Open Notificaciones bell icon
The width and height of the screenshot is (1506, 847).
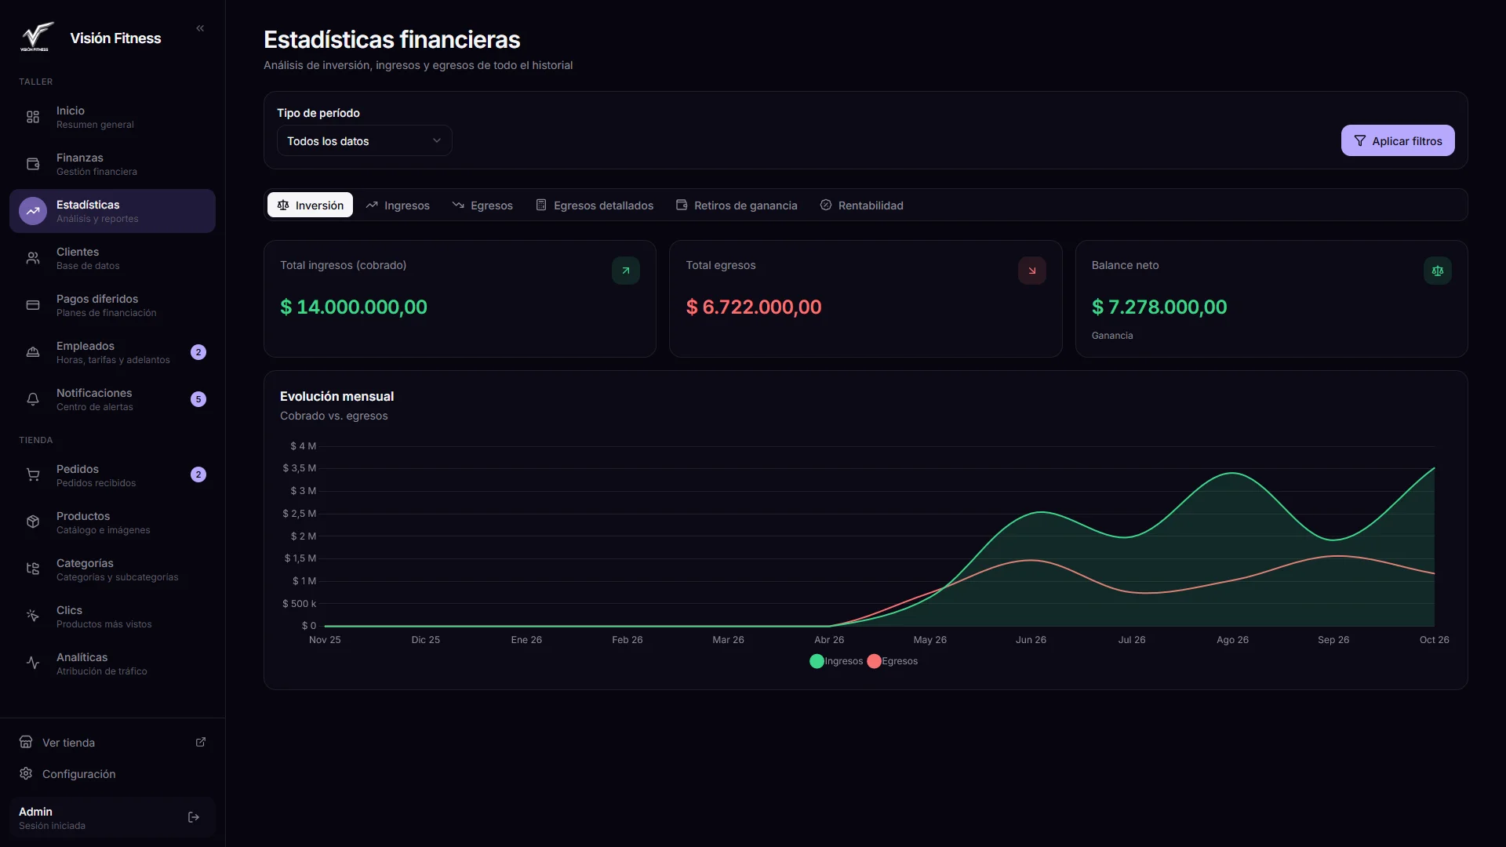pos(33,399)
